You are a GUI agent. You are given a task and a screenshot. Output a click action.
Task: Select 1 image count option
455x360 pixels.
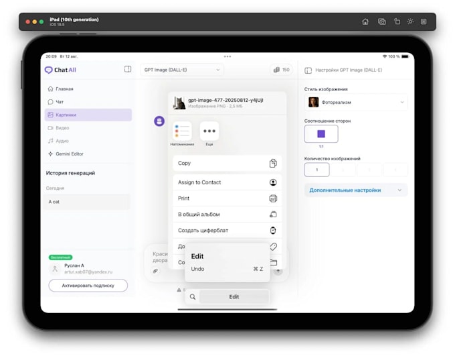coord(317,170)
